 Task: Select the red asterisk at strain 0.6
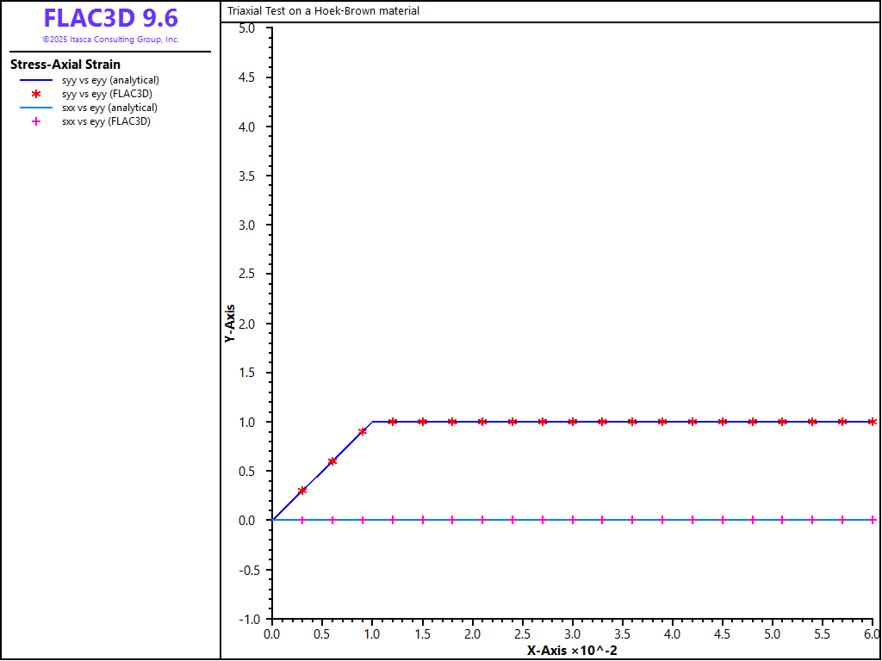(332, 461)
